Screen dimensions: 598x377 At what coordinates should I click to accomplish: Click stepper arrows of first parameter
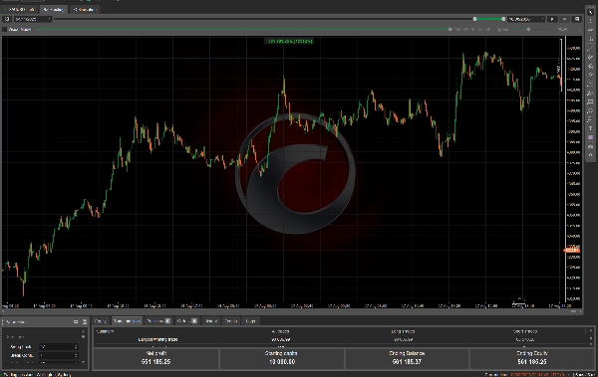(x=76, y=347)
